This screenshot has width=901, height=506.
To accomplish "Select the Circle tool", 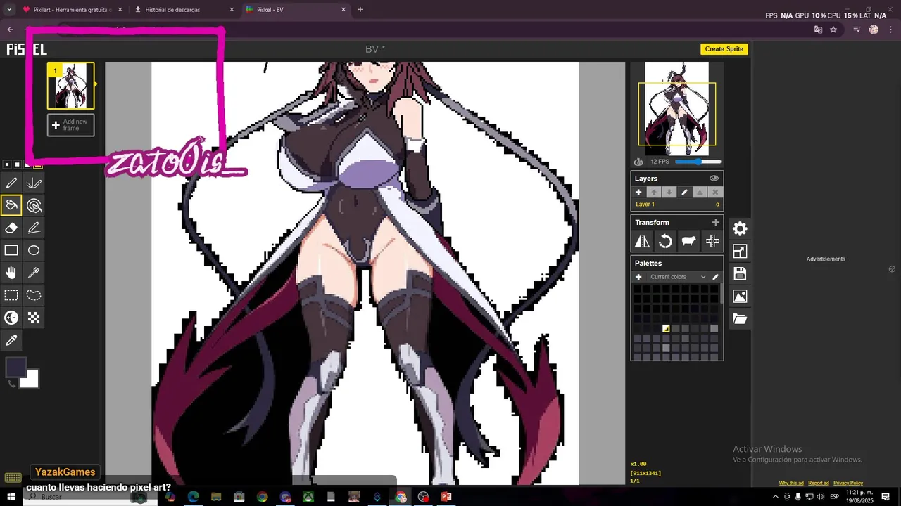I will click(x=34, y=251).
